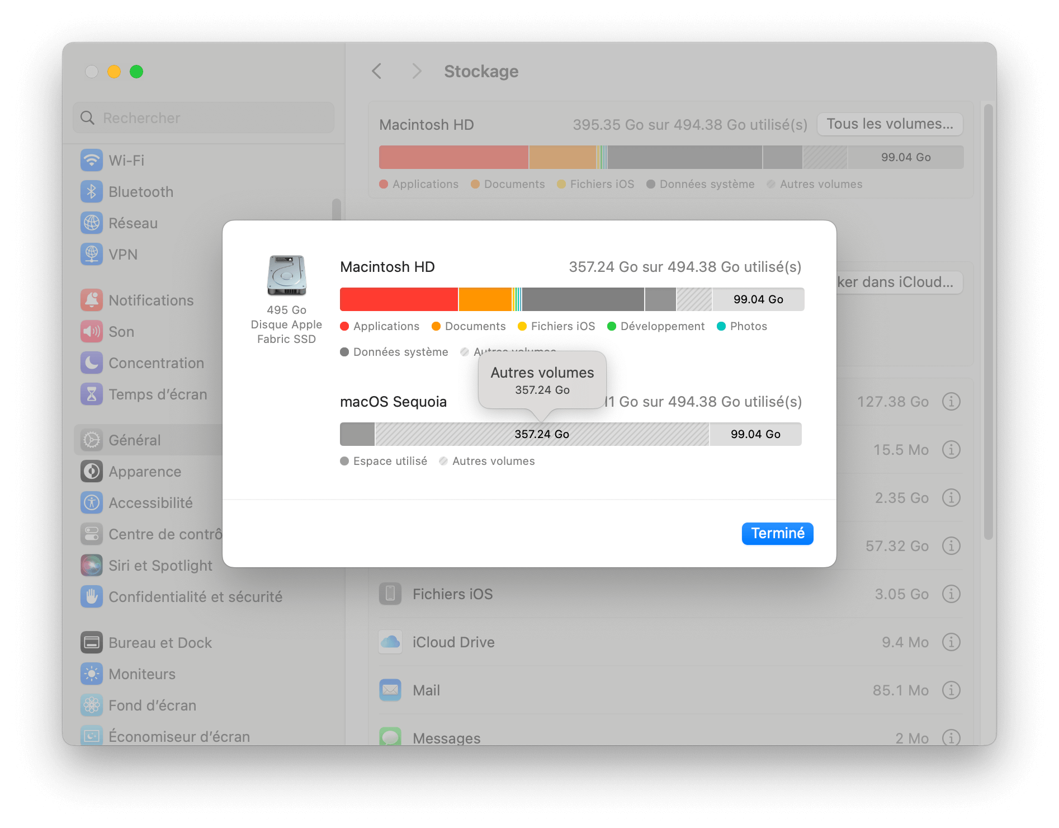Select Bureau et Dock label in sidebar
Viewport: 1059px width, 828px height.
click(160, 643)
